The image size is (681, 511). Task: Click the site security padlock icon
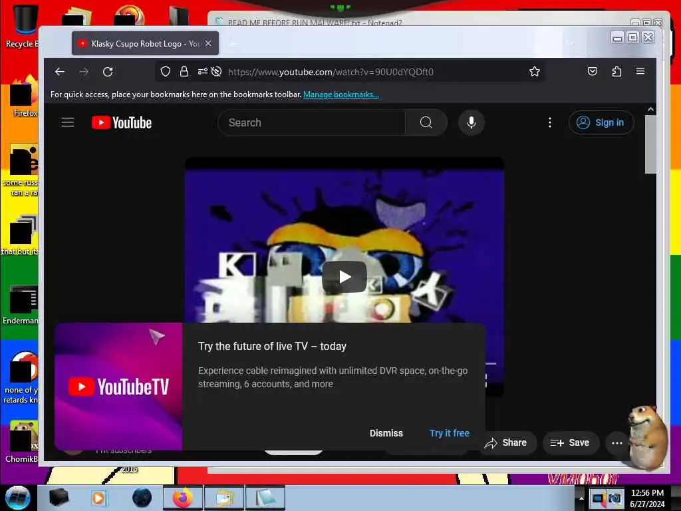point(184,71)
